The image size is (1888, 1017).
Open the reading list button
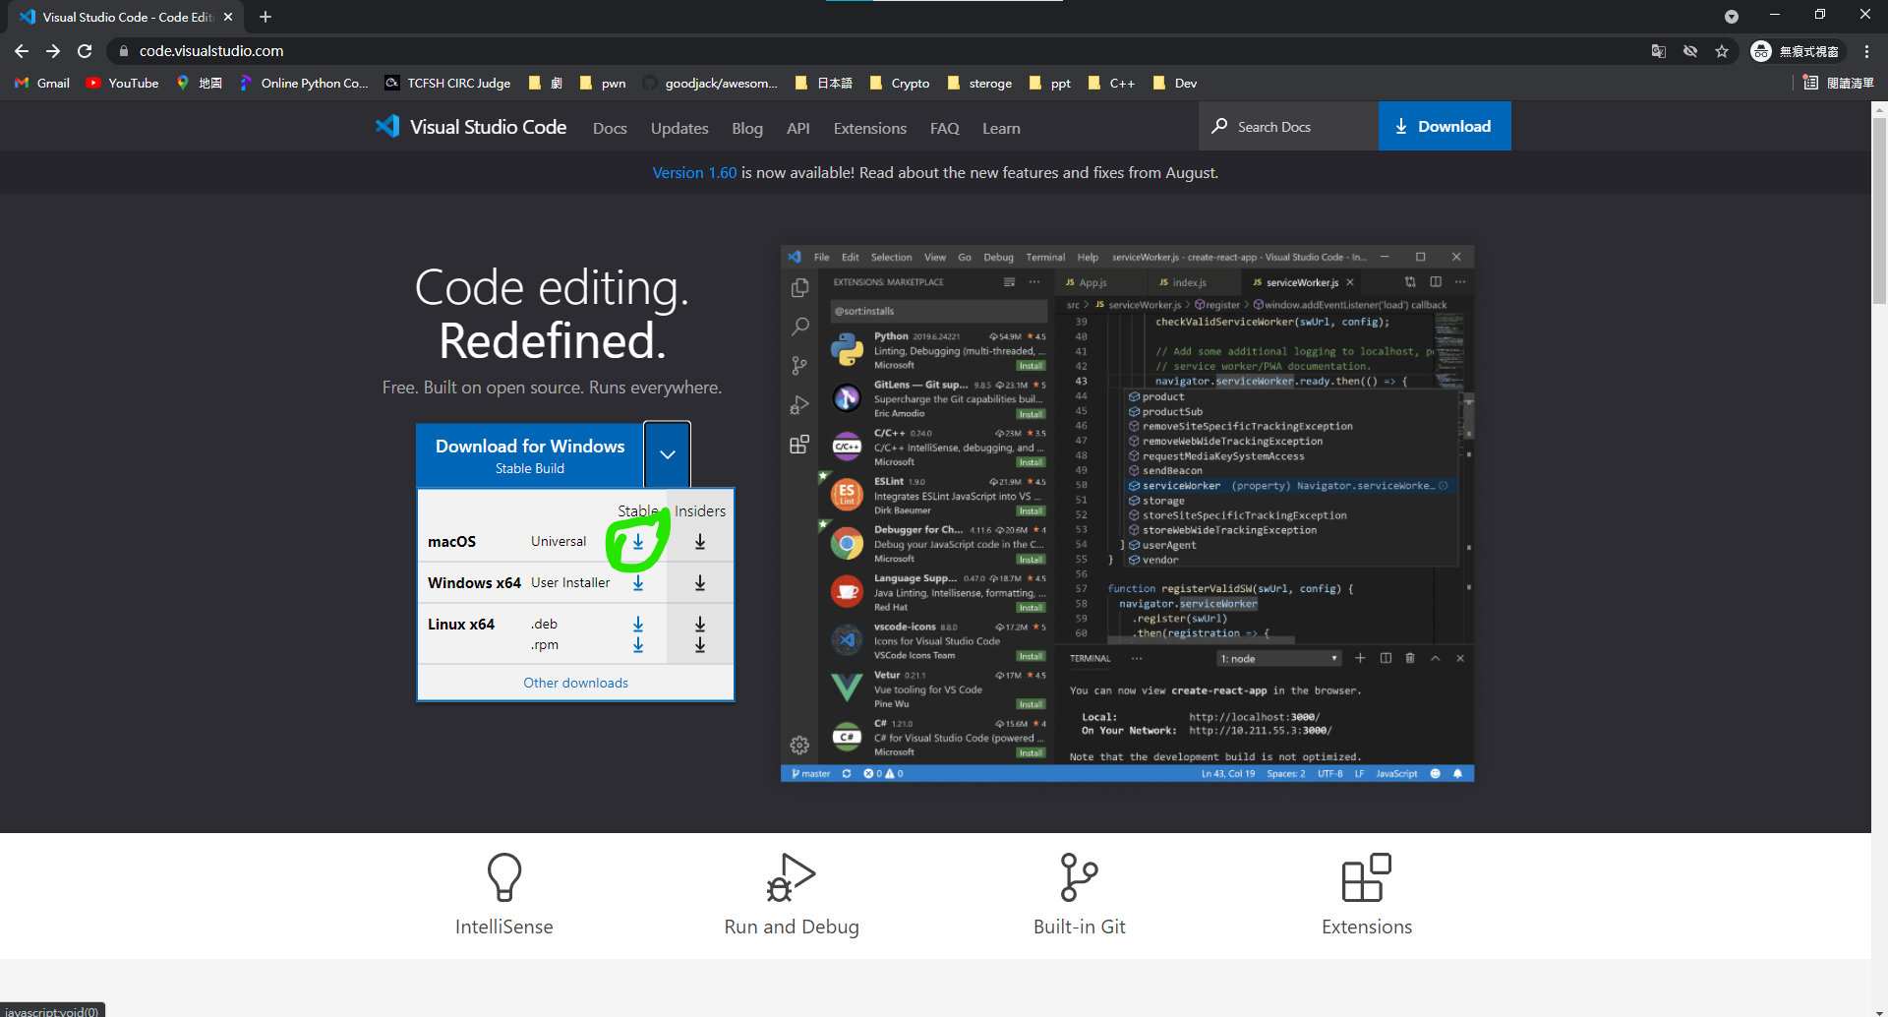click(1838, 84)
